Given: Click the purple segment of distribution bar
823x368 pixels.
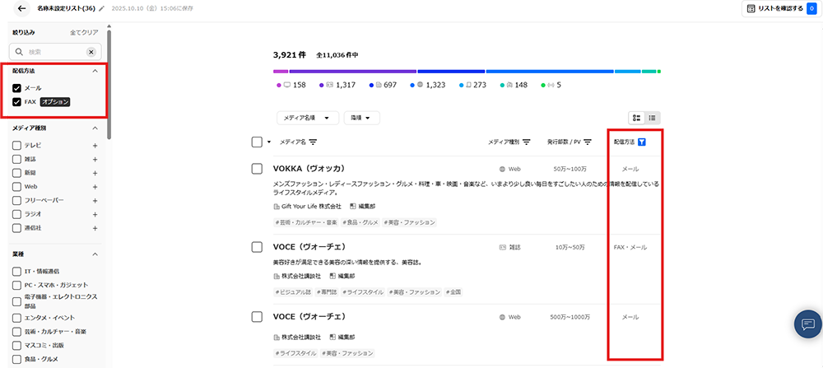Looking at the screenshot, I should 351,72.
